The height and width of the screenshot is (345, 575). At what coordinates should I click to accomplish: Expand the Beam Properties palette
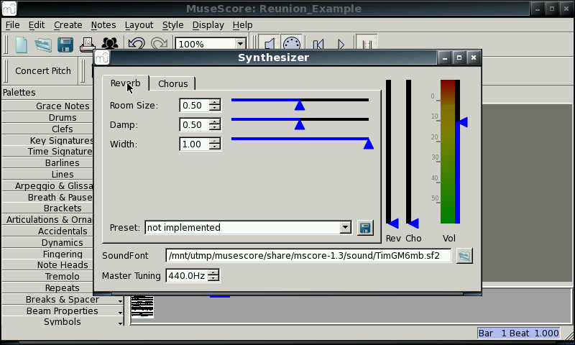[x=63, y=311]
